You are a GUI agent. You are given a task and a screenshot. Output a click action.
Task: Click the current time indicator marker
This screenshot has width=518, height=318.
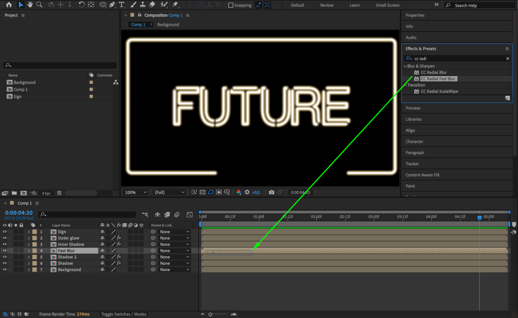pyautogui.click(x=479, y=218)
